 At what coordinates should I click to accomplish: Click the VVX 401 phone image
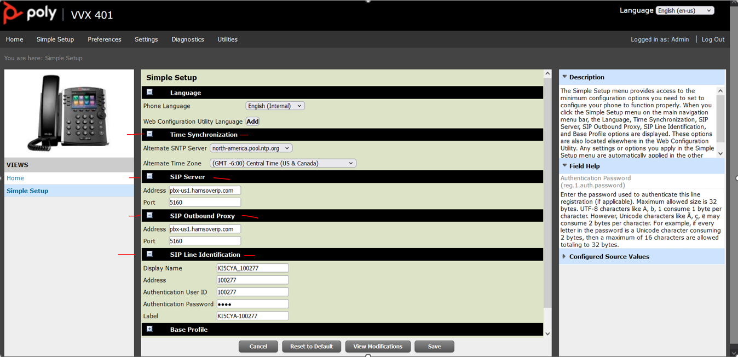coord(68,113)
